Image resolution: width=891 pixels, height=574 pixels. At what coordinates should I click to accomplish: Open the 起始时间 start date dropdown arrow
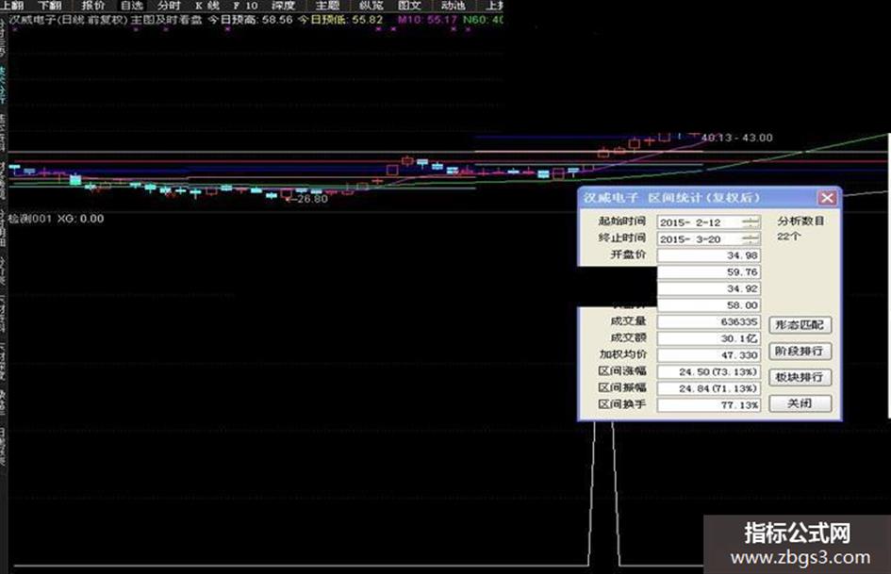[751, 222]
